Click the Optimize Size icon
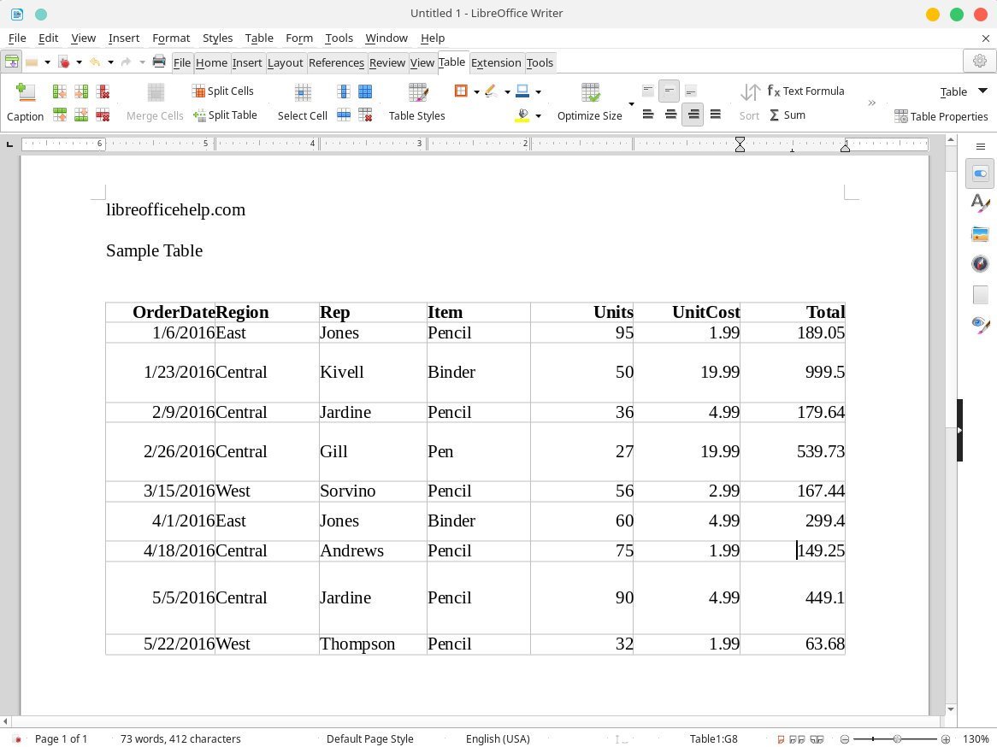 [x=590, y=92]
